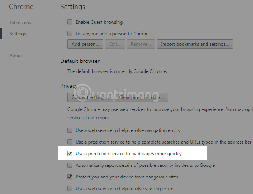253x194 pixels.
Task: Toggle web service for spelling errors
Action: [x=70, y=188]
